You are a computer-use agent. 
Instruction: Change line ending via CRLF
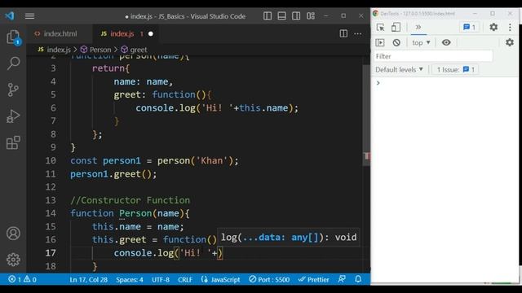click(185, 279)
